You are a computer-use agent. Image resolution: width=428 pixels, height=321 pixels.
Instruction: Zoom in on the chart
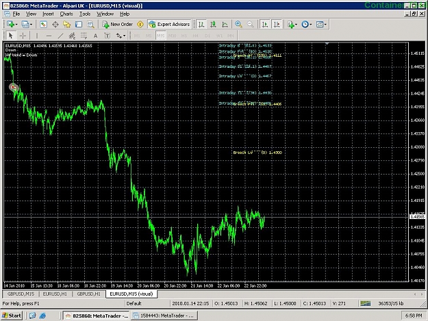pos(238,24)
